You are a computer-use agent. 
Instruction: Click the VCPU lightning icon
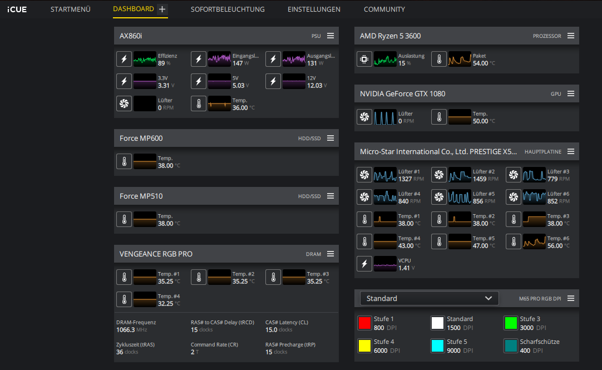(364, 264)
